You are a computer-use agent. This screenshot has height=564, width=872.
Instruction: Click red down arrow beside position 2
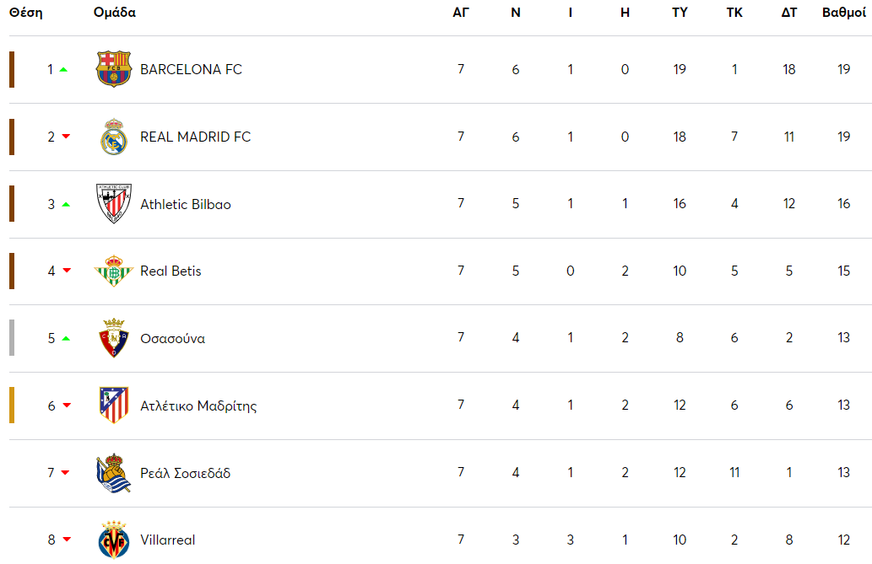(x=66, y=137)
